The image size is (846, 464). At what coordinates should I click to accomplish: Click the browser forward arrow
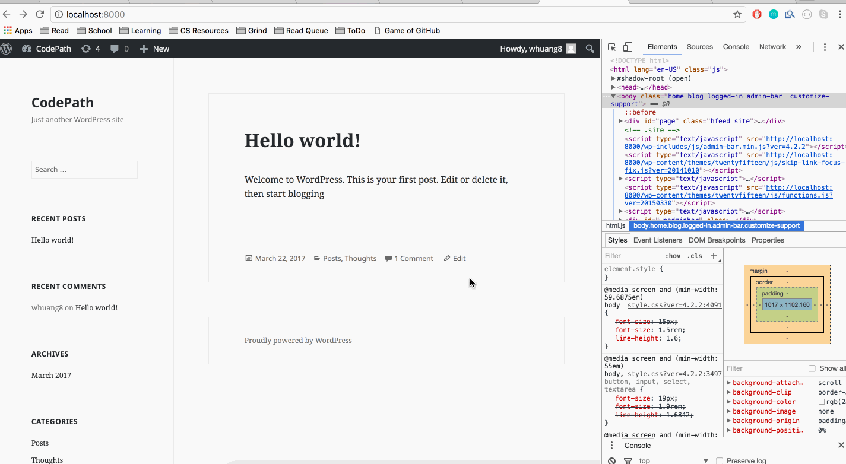[23, 14]
